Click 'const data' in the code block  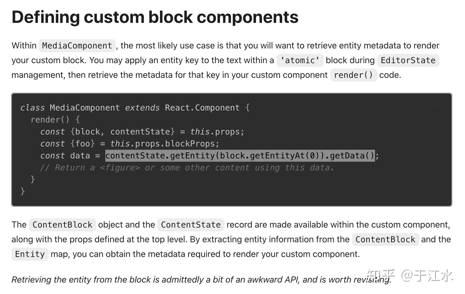[65, 156]
